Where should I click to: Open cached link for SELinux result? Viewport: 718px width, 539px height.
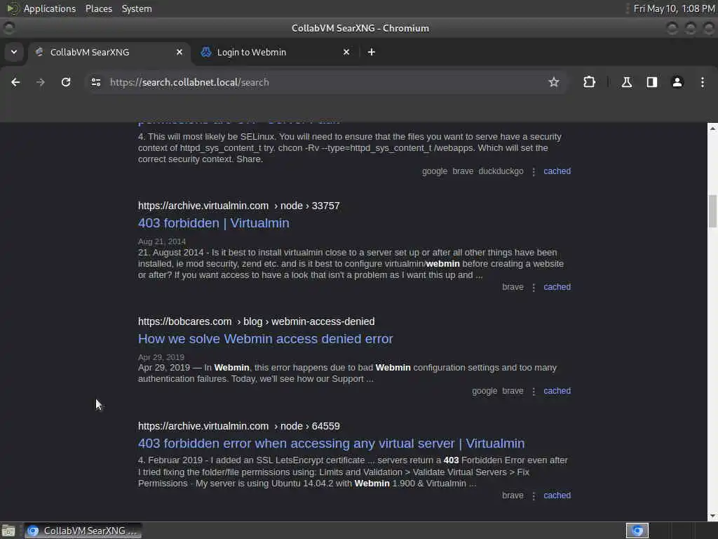[x=557, y=171]
